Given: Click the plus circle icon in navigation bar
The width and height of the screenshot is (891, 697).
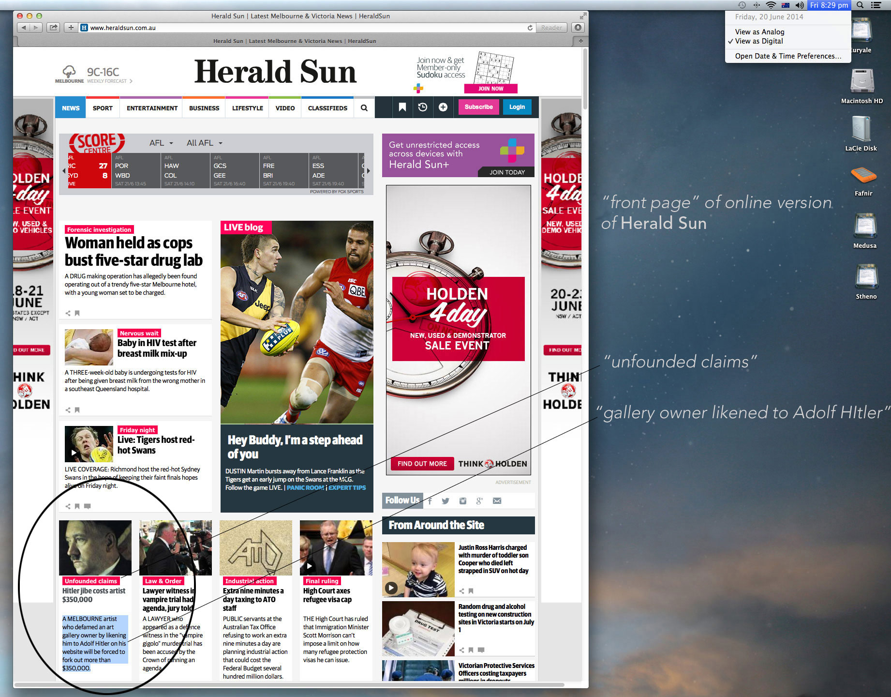Looking at the screenshot, I should point(443,107).
